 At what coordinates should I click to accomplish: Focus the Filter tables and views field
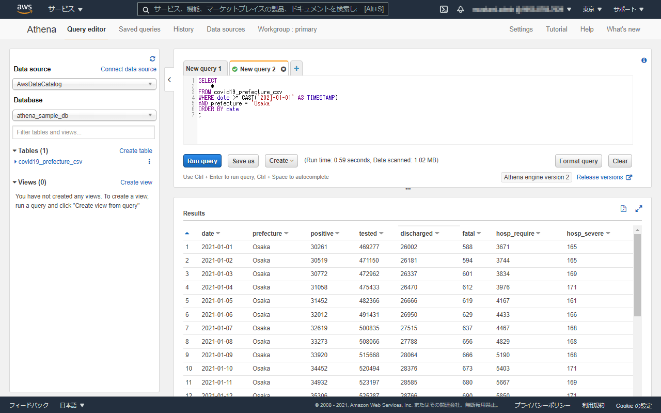[x=84, y=132]
